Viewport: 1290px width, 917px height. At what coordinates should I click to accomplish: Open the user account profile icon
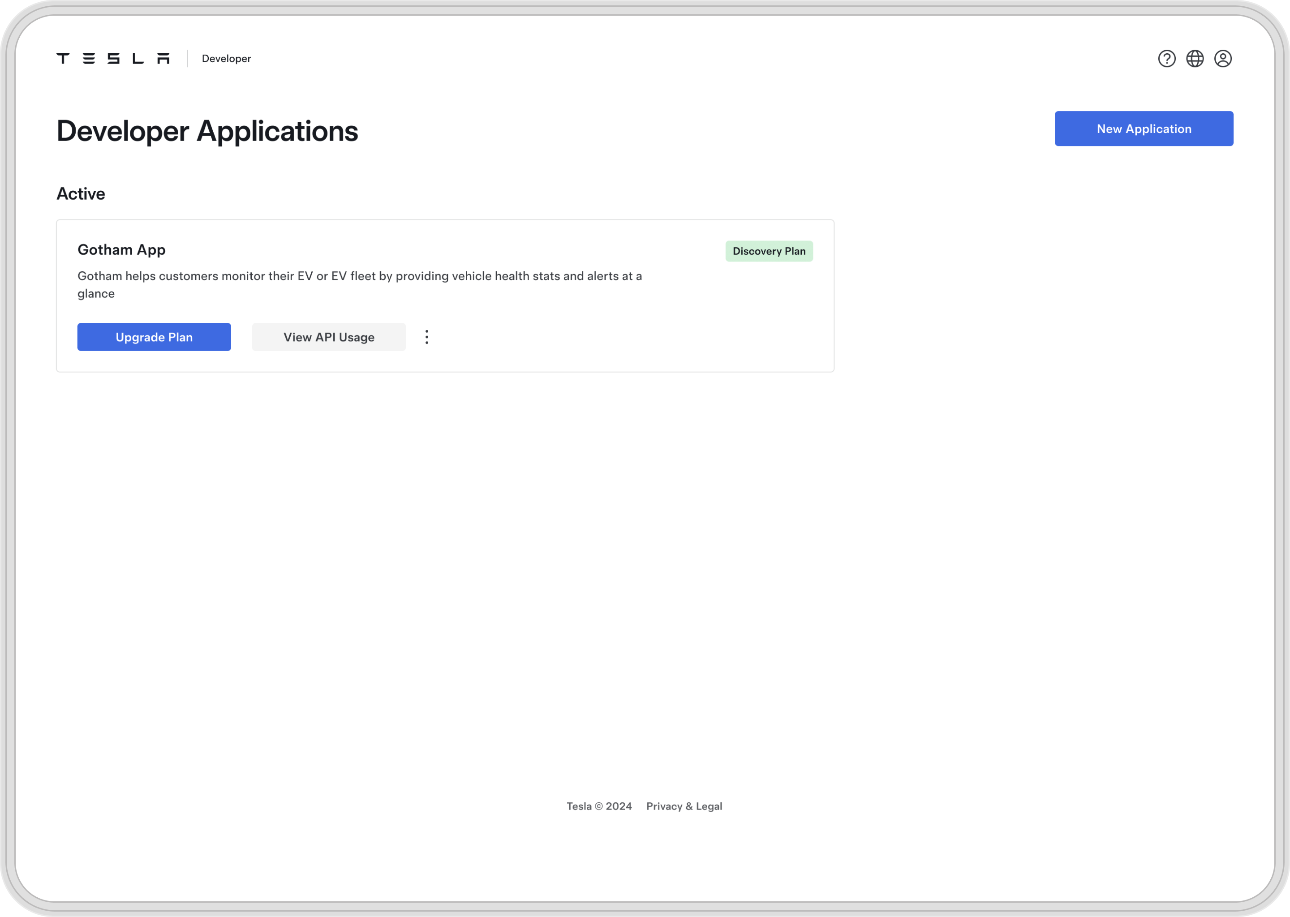[1223, 59]
